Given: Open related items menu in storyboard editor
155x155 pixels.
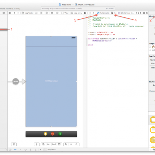Looking at the screenshot, I should point(10,13).
